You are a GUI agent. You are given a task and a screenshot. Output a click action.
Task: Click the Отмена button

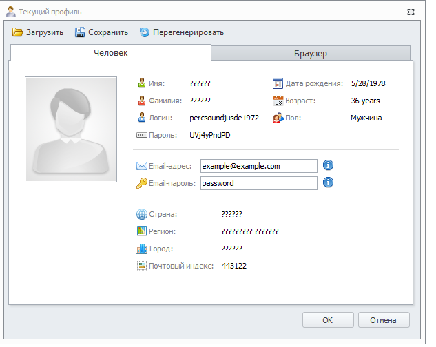(x=384, y=320)
